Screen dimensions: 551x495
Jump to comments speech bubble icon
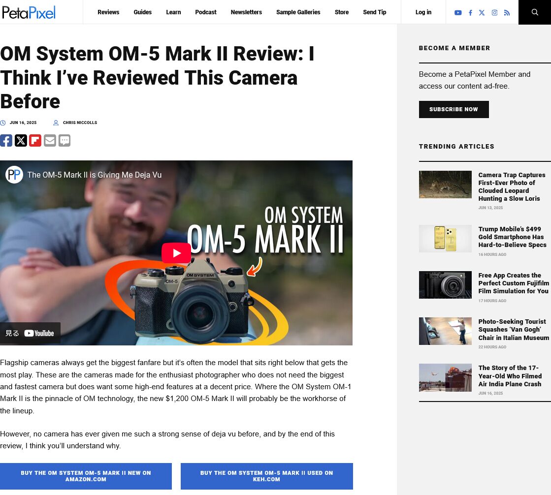pyautogui.click(x=65, y=140)
